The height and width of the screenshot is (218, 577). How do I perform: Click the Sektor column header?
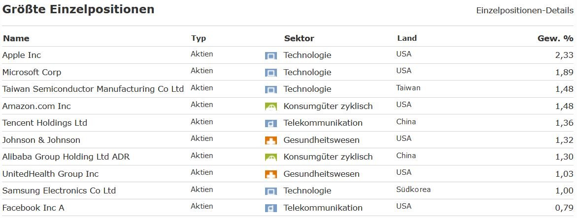pyautogui.click(x=299, y=38)
